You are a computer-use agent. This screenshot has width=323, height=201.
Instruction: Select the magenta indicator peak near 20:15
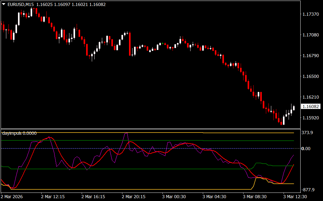[126, 133]
